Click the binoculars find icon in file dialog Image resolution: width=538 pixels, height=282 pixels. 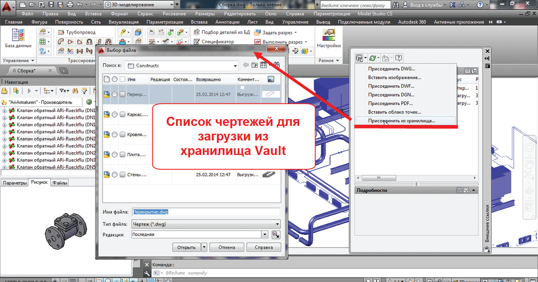click(276, 65)
